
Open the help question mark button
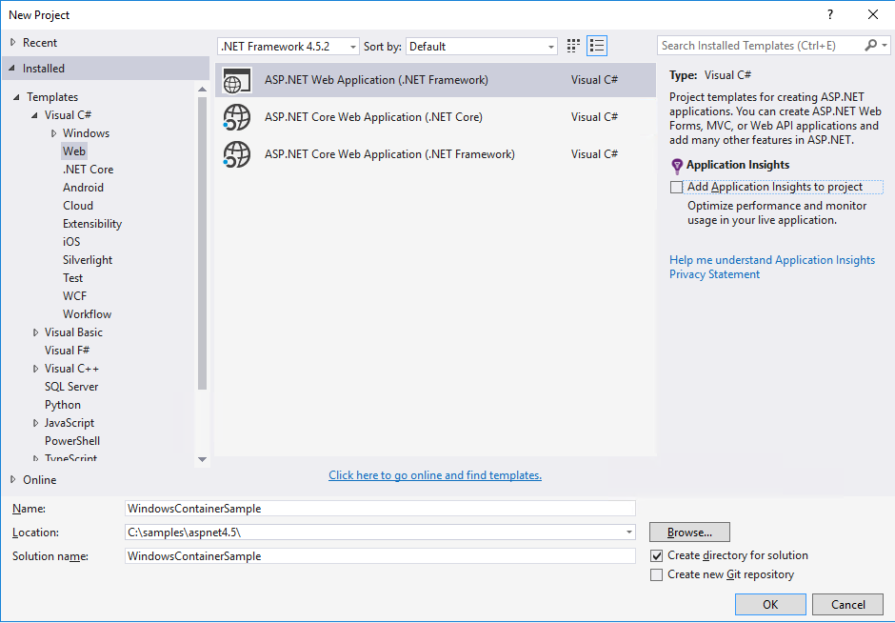pos(830,15)
